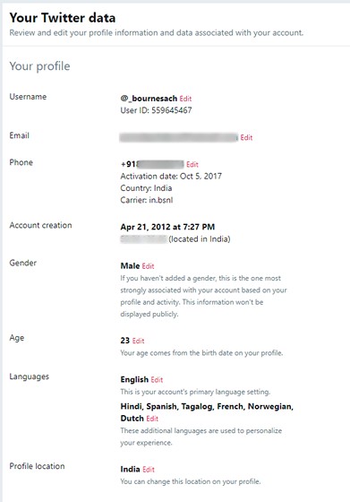Select the @_bournesach username text
The width and height of the screenshot is (350, 502).
click(x=149, y=99)
